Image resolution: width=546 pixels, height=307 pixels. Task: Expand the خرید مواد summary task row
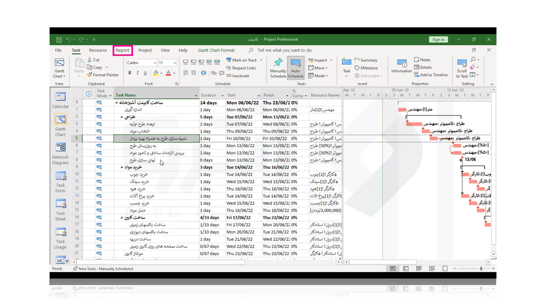point(122,167)
